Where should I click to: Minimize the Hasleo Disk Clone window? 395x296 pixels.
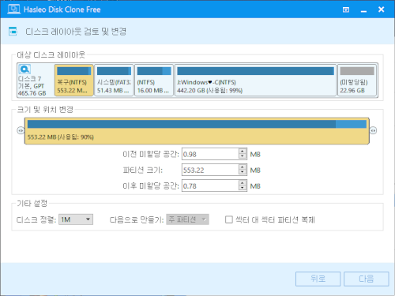pyautogui.click(x=363, y=10)
